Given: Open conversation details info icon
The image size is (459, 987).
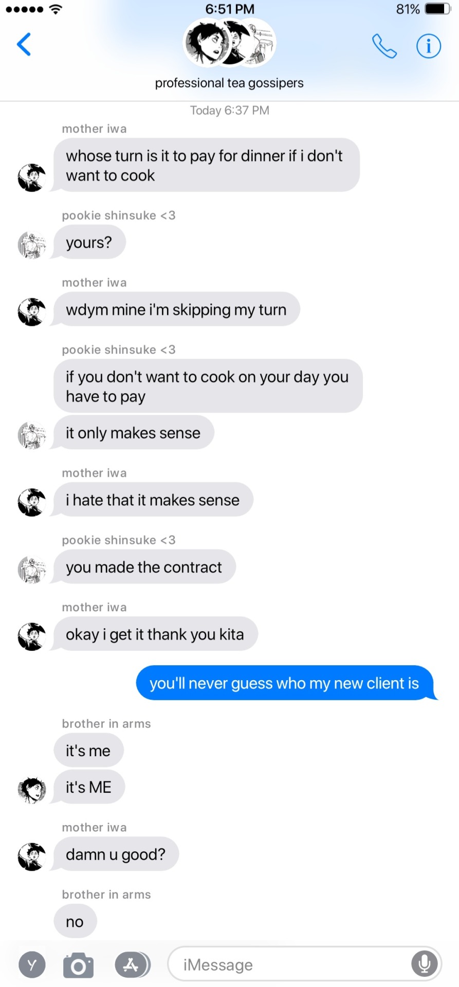Looking at the screenshot, I should [428, 46].
